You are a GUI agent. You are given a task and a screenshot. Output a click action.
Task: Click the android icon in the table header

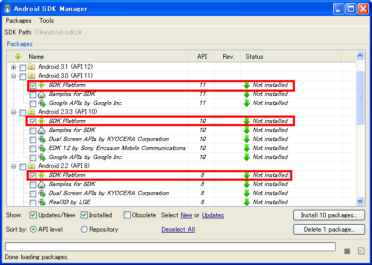click(x=18, y=57)
